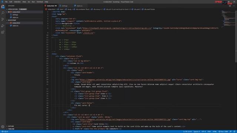Click the feedback icon in status bar
This screenshot has width=237, height=133.
tap(231, 132)
